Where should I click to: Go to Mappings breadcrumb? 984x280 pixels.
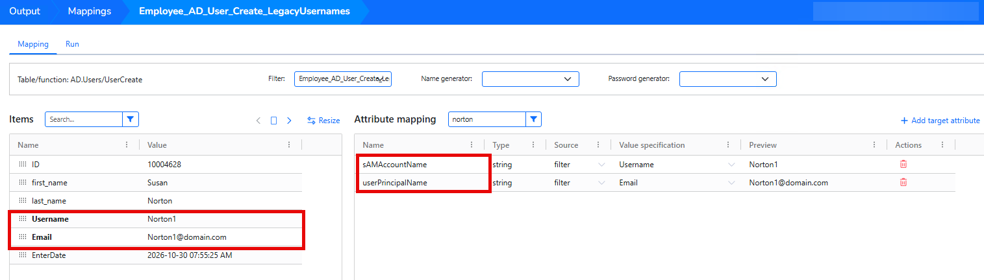point(90,12)
